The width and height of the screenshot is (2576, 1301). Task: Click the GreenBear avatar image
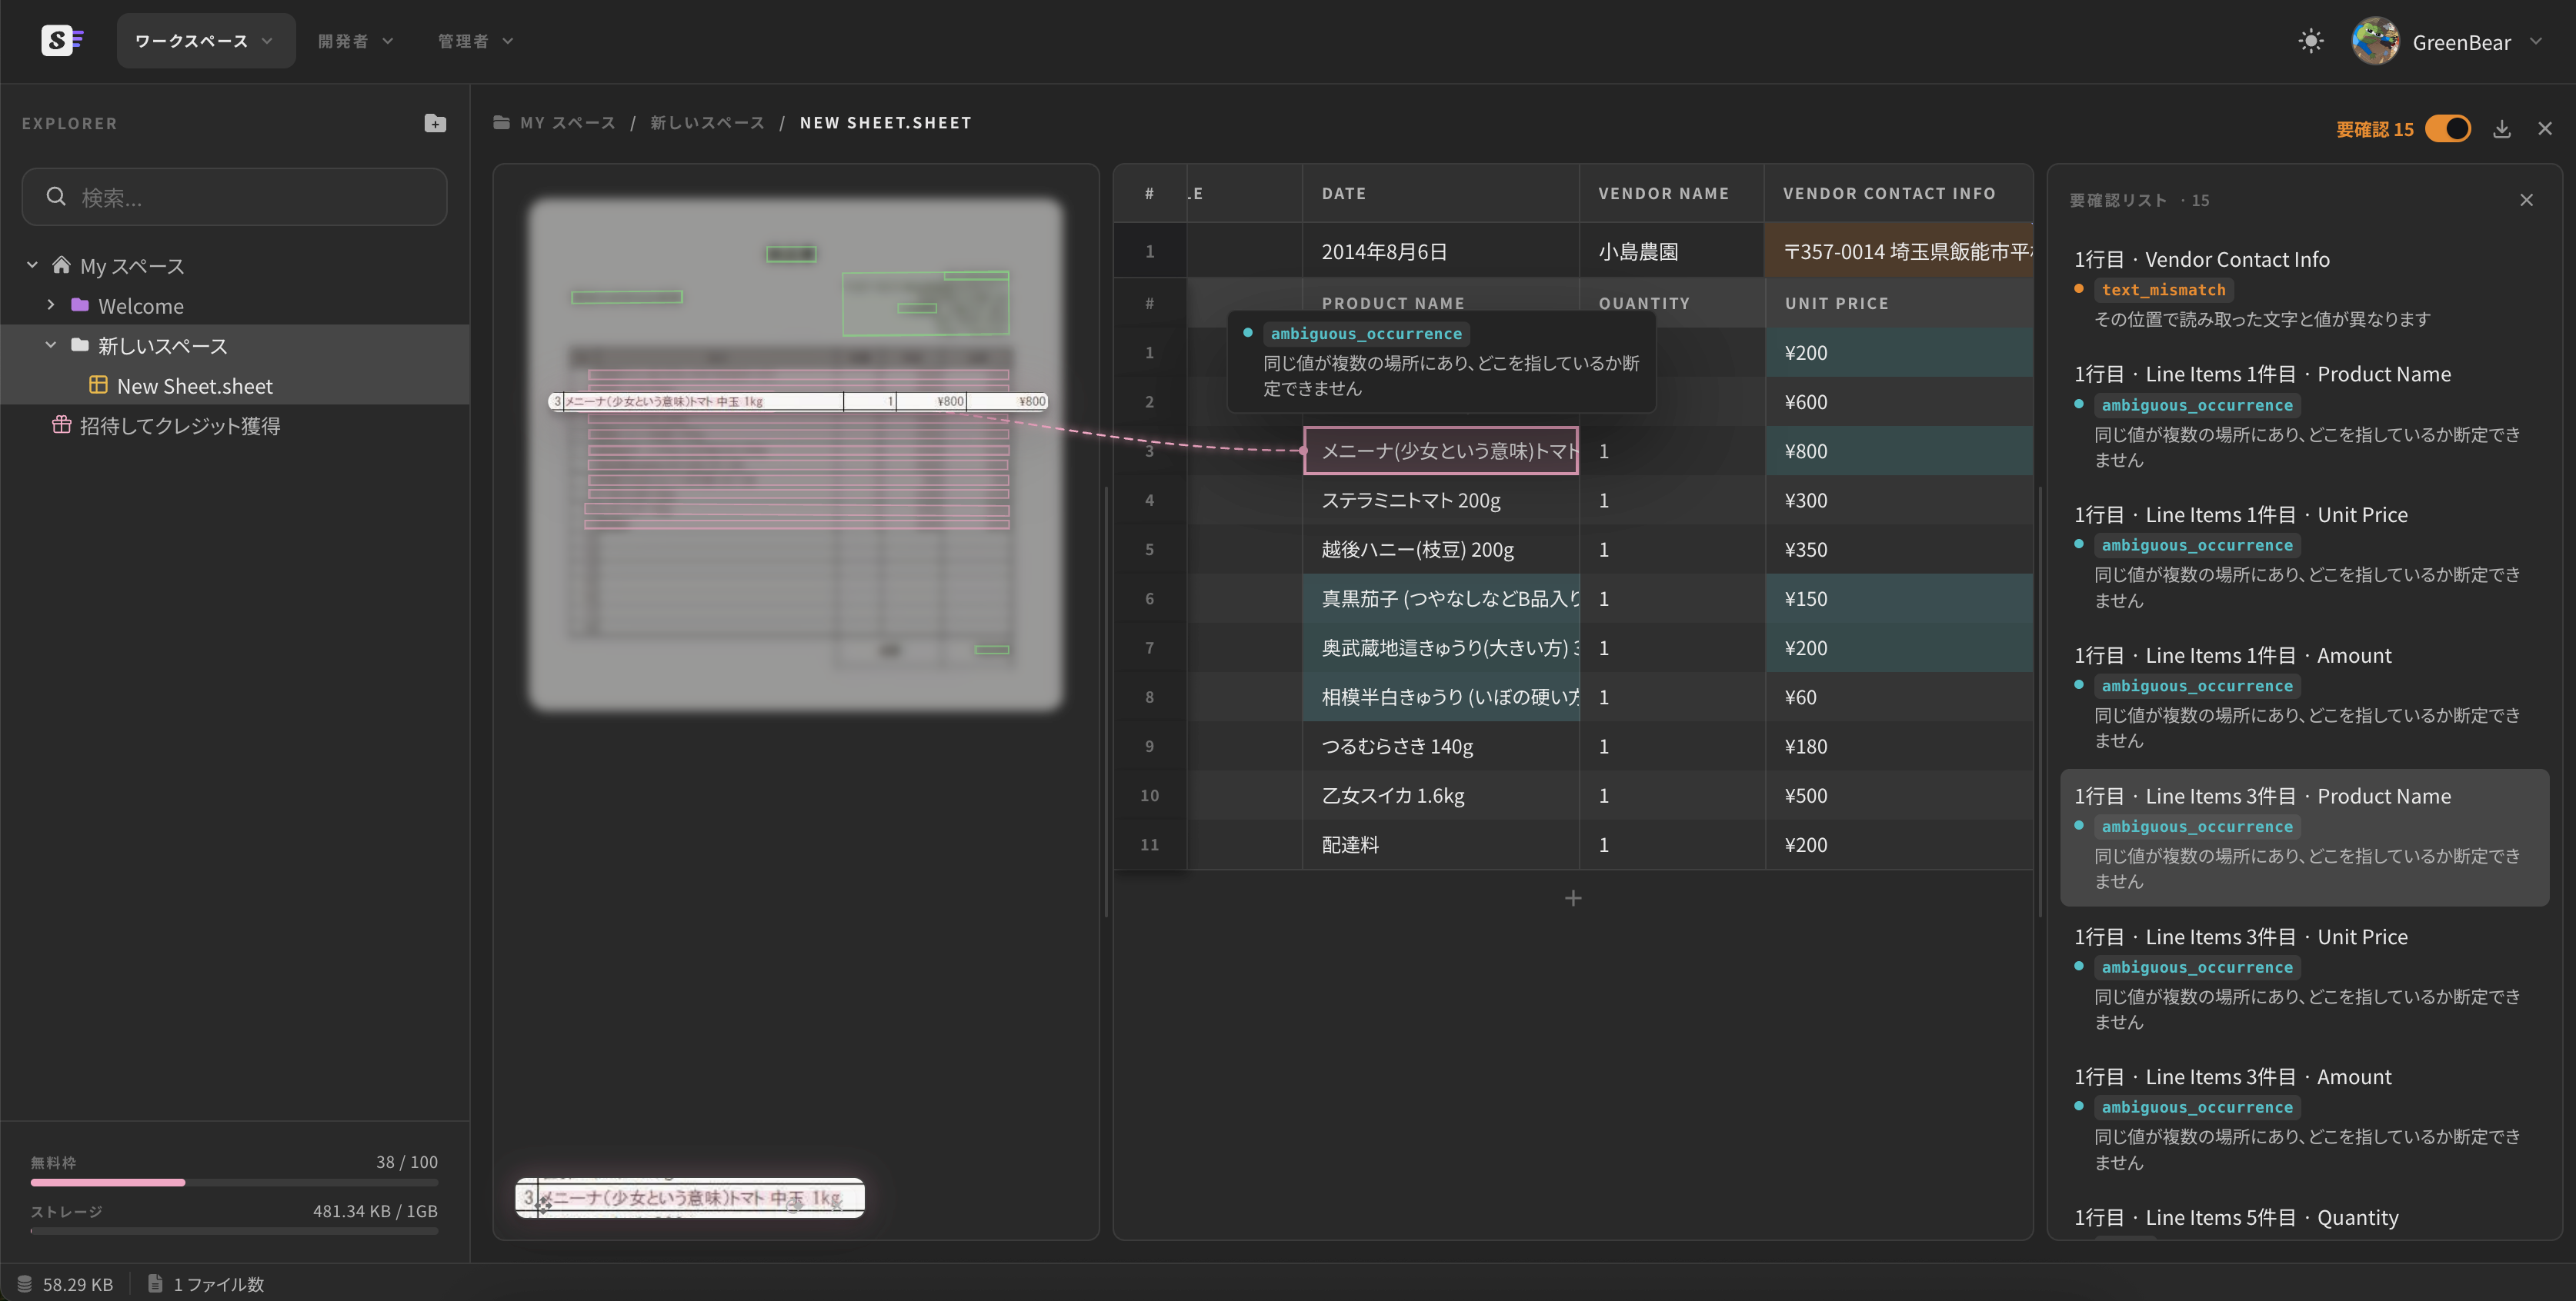[2375, 41]
